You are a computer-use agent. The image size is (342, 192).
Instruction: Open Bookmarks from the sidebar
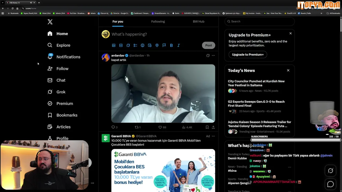(x=62, y=115)
